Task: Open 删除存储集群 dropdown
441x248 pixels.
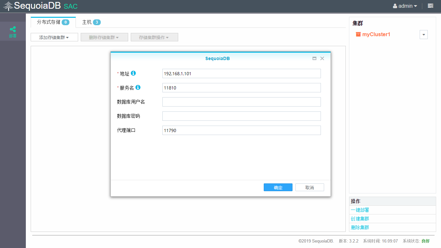Action: click(104, 37)
